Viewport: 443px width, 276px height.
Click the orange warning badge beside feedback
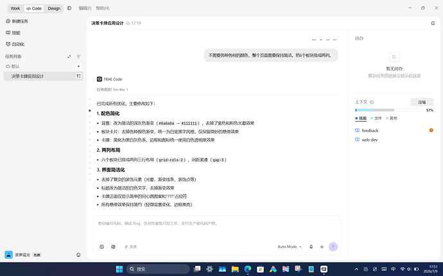coord(431,130)
